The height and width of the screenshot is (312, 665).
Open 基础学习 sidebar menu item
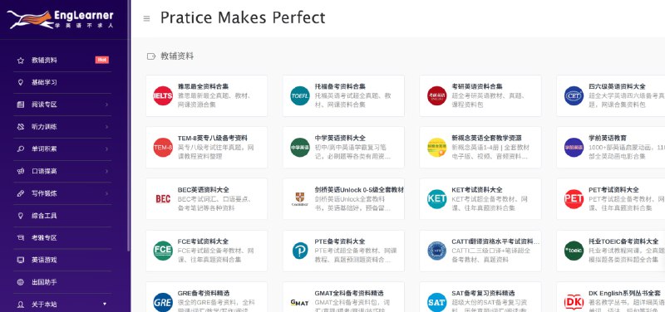tap(62, 82)
